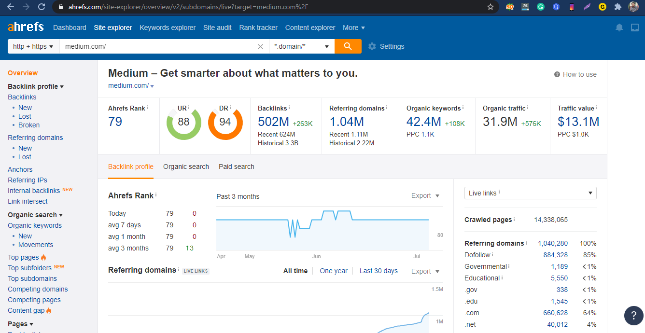Open Competing domains in sidebar
The image size is (645, 333).
click(38, 289)
